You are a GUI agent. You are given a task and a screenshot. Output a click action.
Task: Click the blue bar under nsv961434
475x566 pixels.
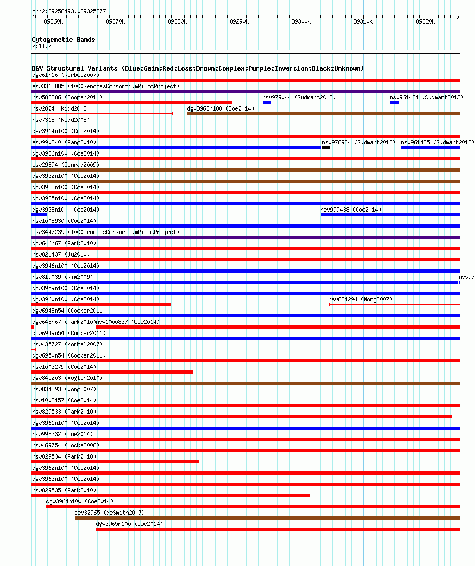tap(394, 103)
